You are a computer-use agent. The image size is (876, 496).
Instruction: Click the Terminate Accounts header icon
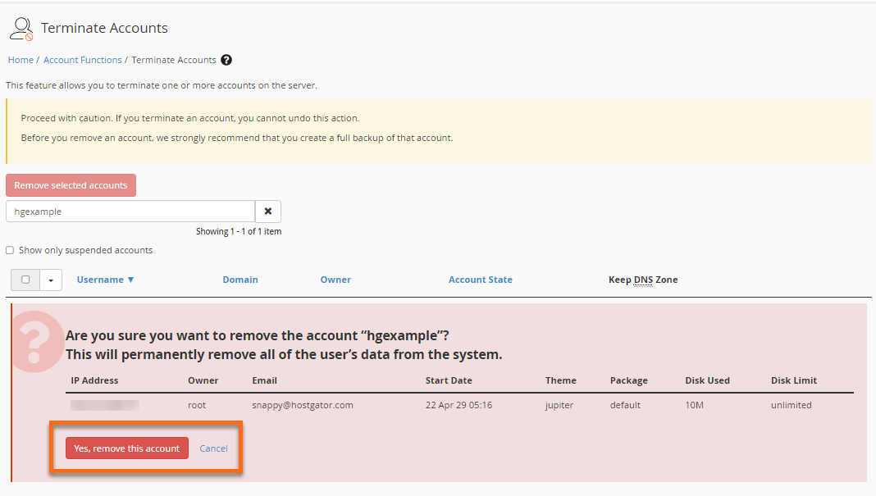pyautogui.click(x=21, y=28)
